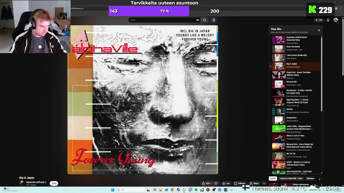Open the weather widget on the taskbar
Image resolution: width=344 pixels, height=193 pixels.
point(10,190)
